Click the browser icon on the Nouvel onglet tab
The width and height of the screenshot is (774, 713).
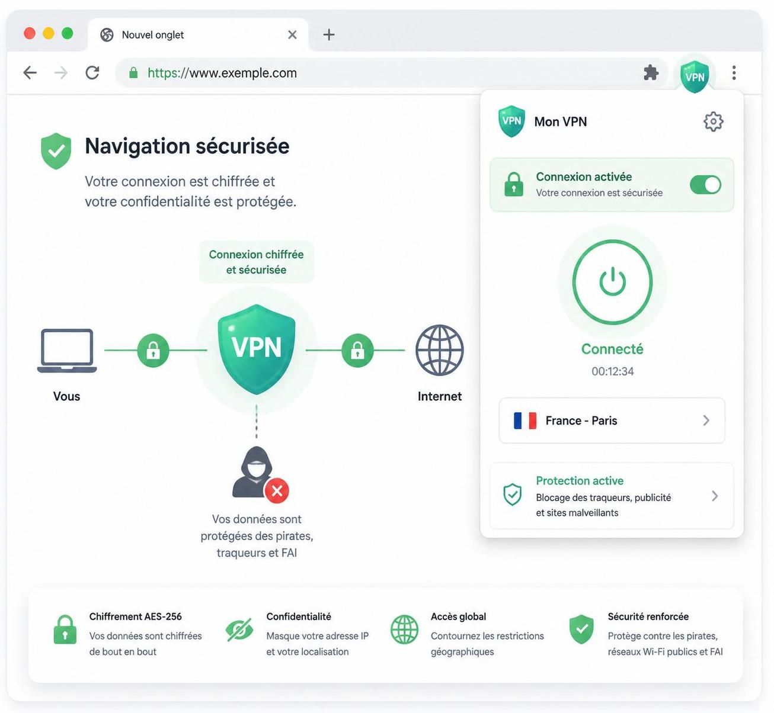click(107, 35)
